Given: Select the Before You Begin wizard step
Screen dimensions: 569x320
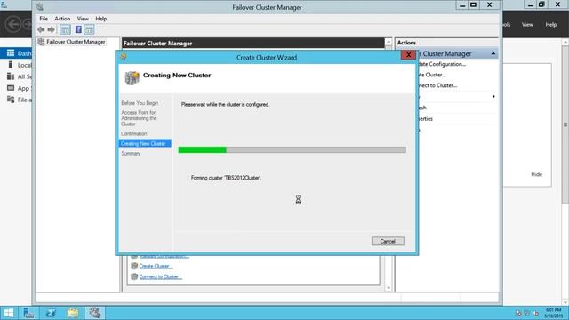Looking at the screenshot, I should tap(140, 103).
